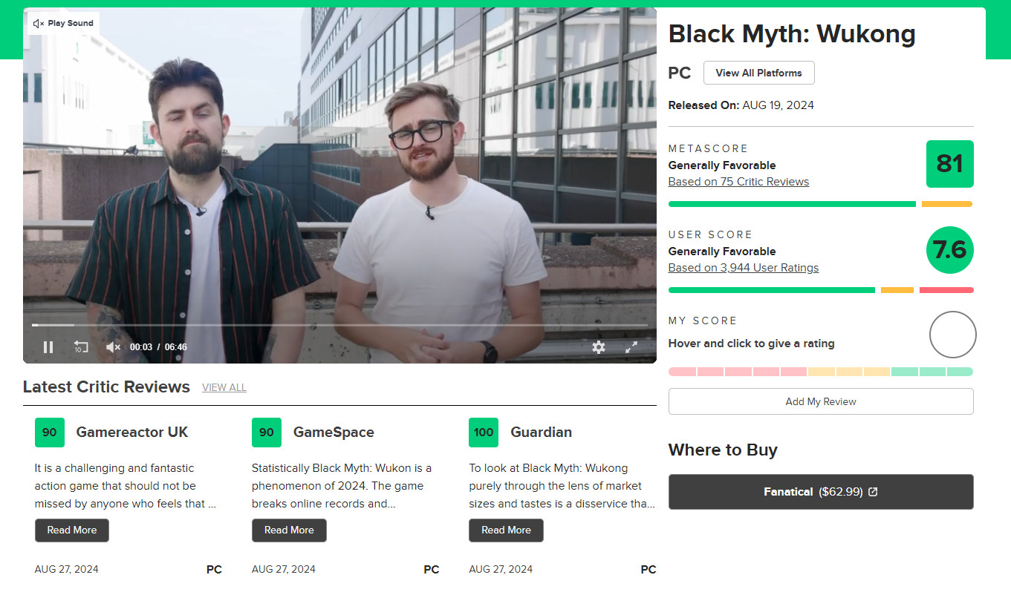The width and height of the screenshot is (1011, 595).
Task: Enter fullscreen video mode
Action: pyautogui.click(x=631, y=347)
